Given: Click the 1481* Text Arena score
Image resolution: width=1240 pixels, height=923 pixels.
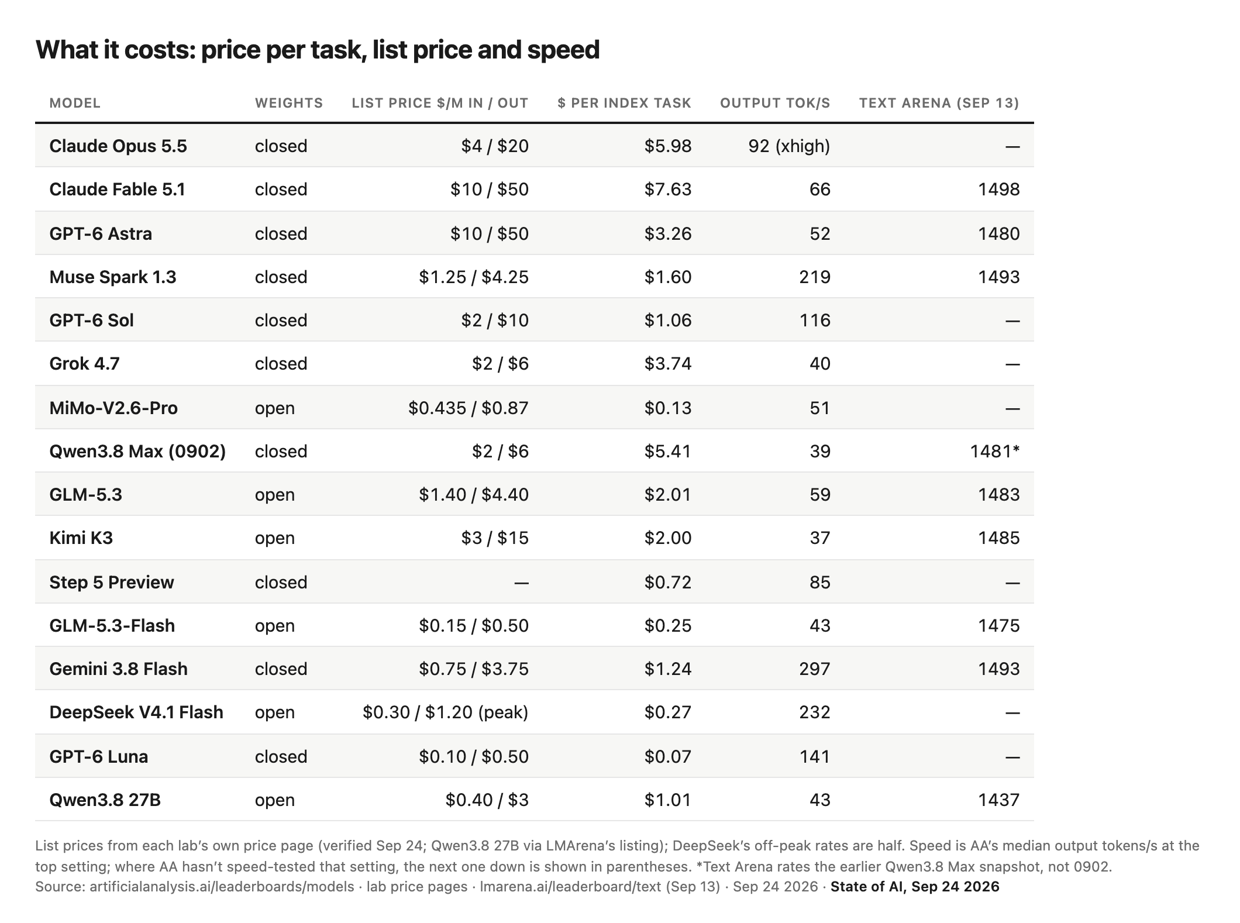Looking at the screenshot, I should tap(994, 451).
